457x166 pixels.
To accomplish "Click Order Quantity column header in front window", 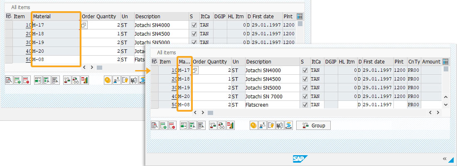I will click(x=211, y=62).
